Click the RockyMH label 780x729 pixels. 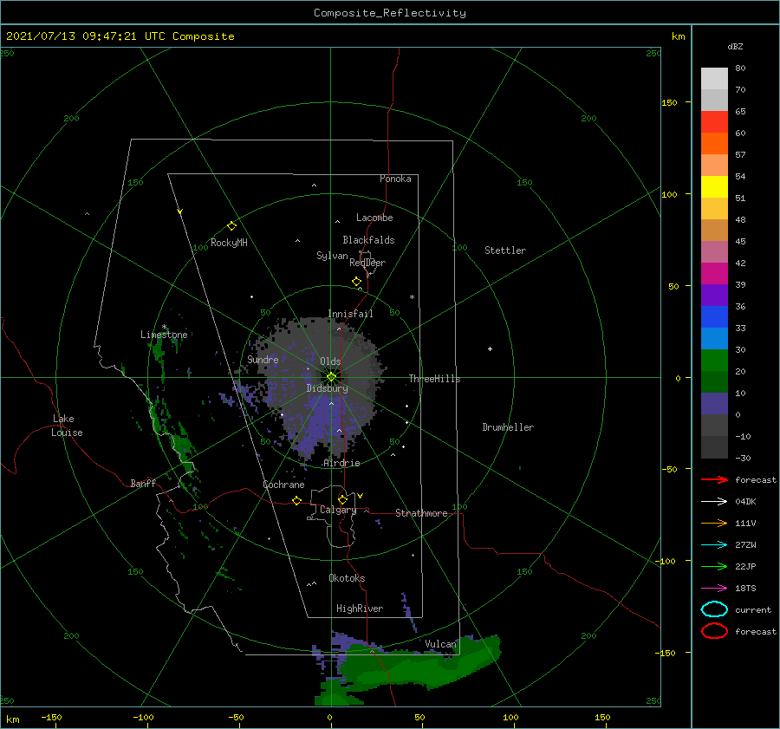coord(229,243)
